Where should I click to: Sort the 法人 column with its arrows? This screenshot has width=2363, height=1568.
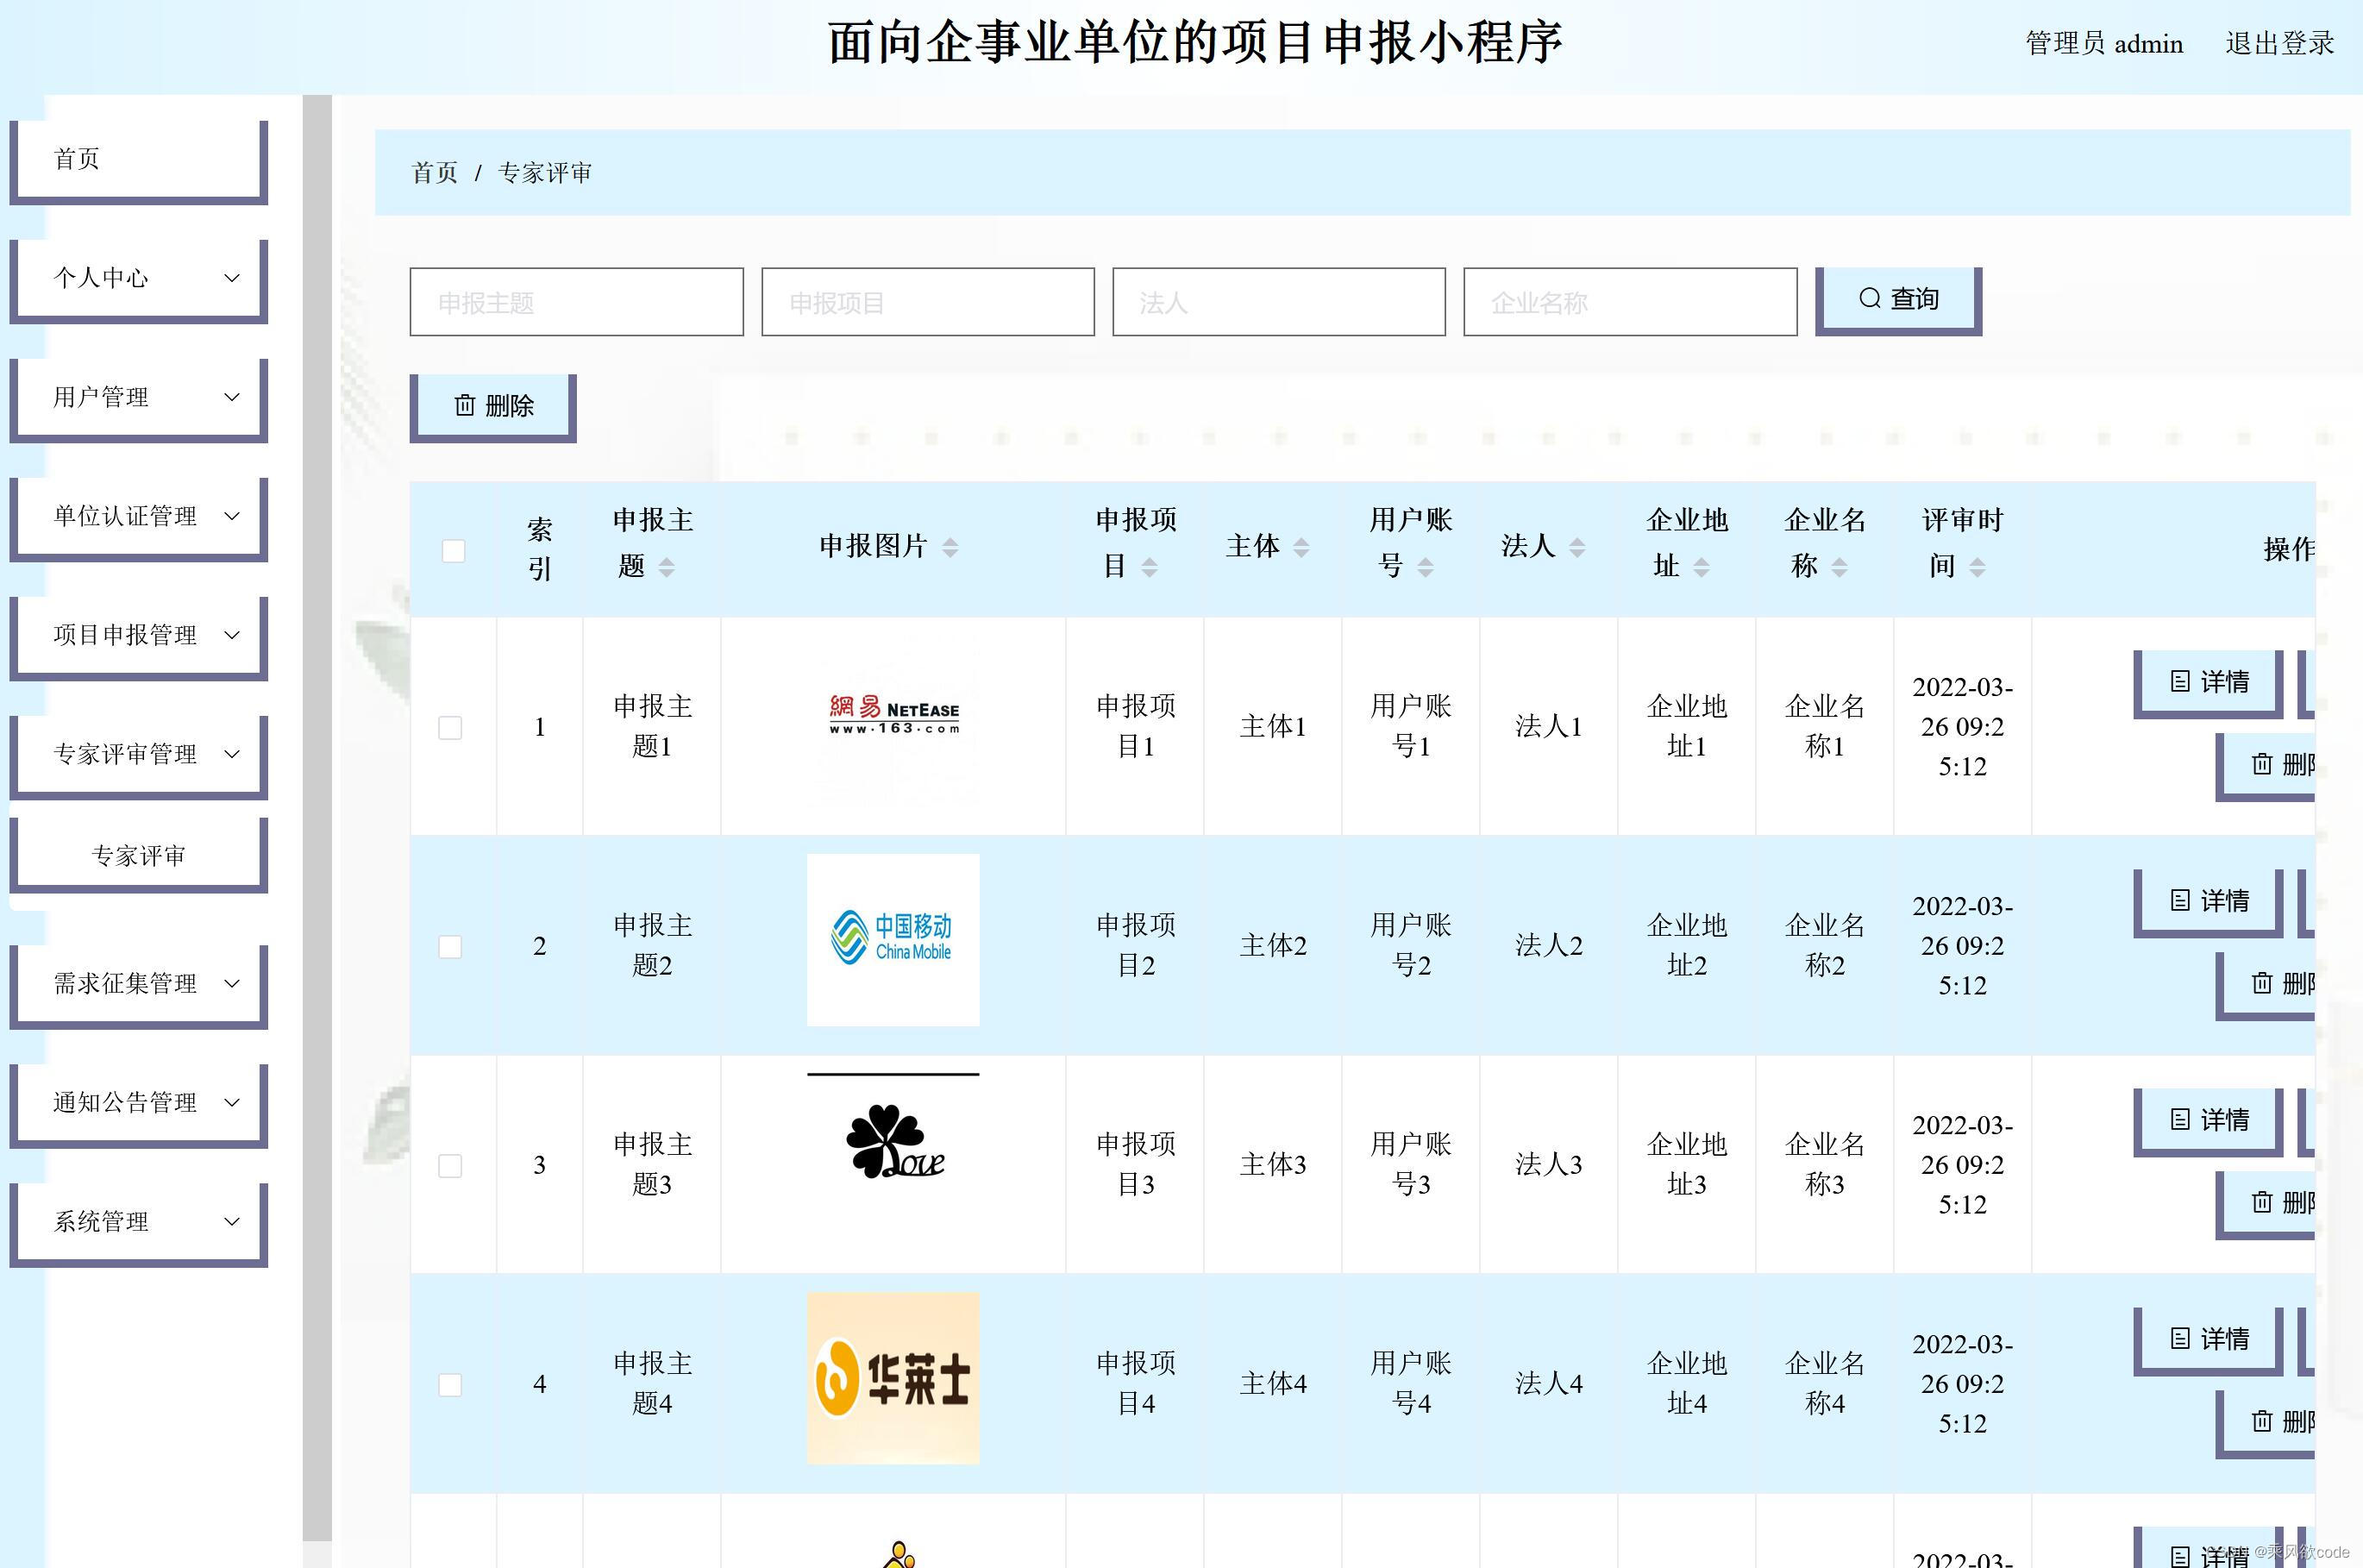(x=1577, y=547)
